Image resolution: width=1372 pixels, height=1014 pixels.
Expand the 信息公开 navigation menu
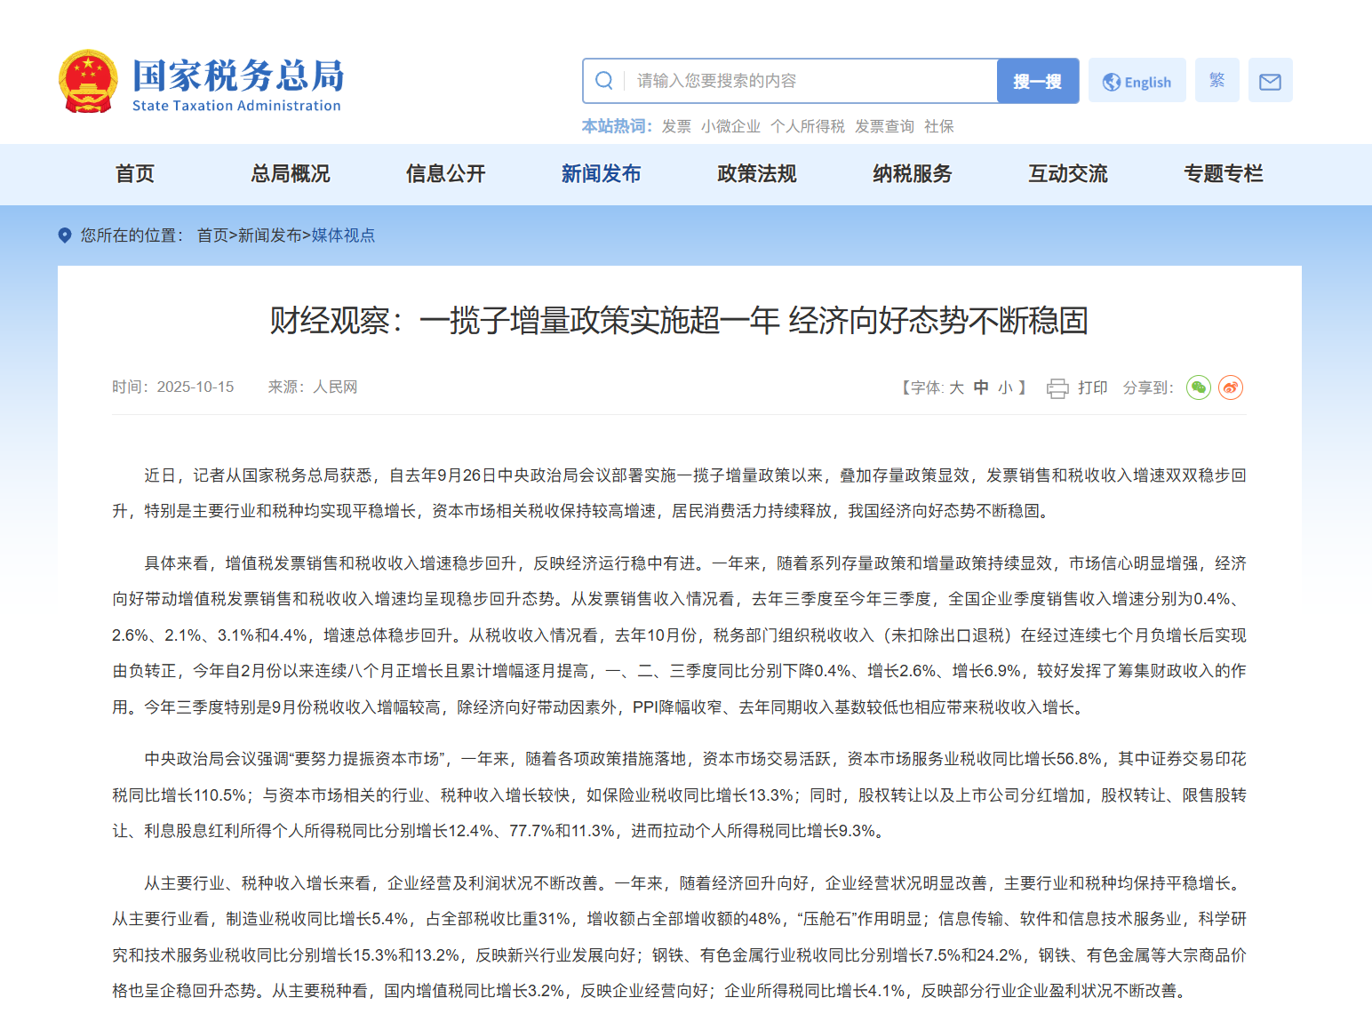445,174
